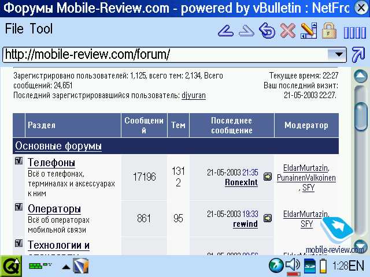The image size is (370, 277).
Task: Click the padlock security icon
Action: click(x=330, y=31)
